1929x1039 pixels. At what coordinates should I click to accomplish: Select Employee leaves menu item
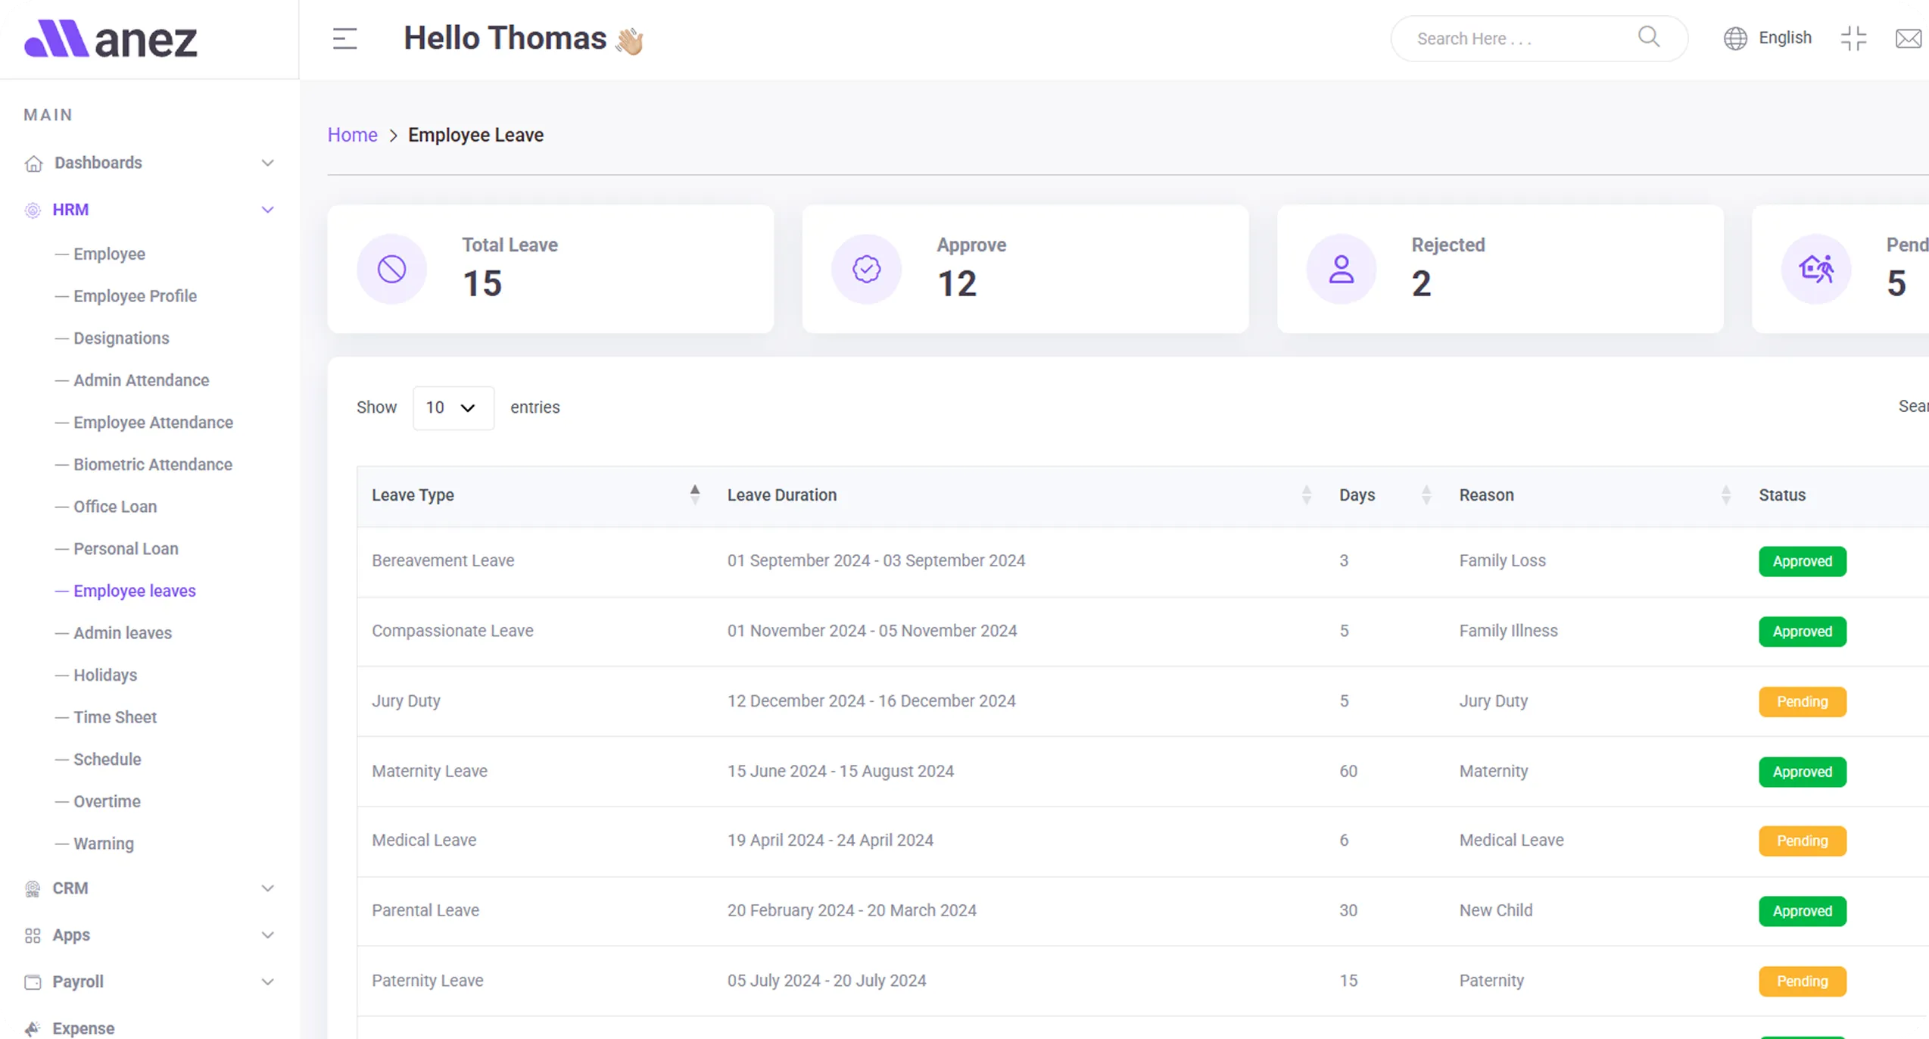tap(134, 591)
